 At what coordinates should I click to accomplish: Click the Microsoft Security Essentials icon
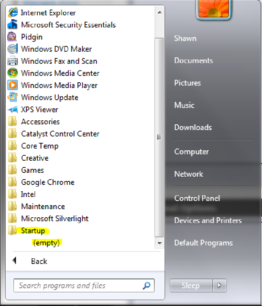tap(12, 25)
